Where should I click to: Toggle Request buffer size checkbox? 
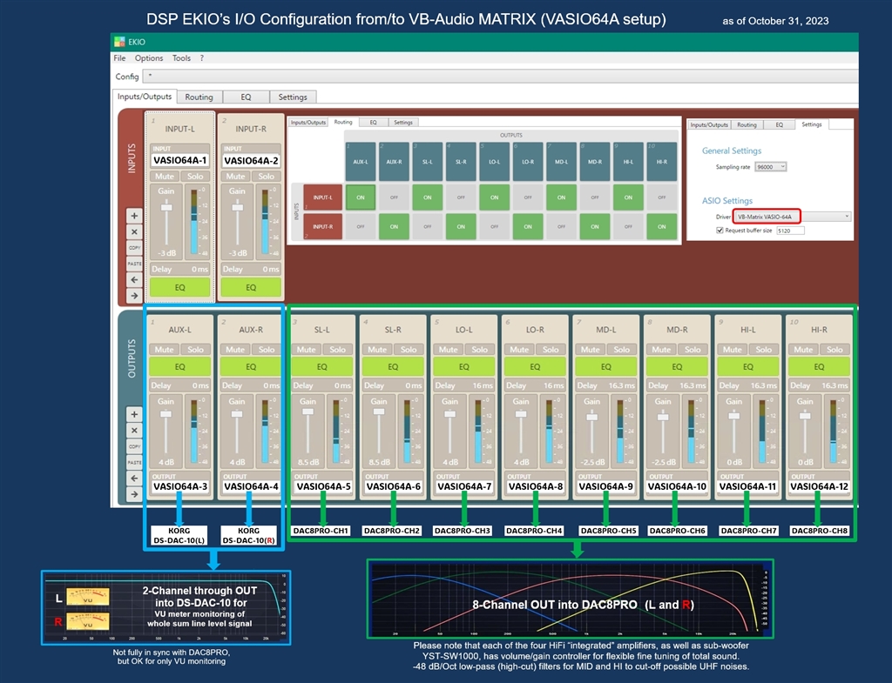coord(720,230)
